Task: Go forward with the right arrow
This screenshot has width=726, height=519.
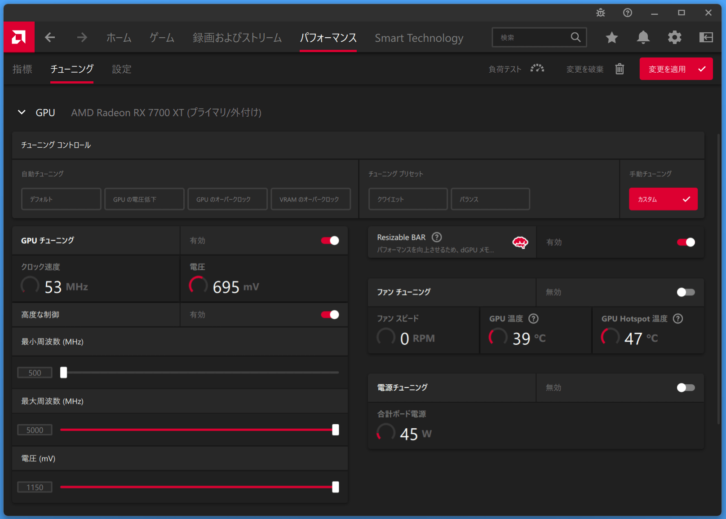Action: 82,38
